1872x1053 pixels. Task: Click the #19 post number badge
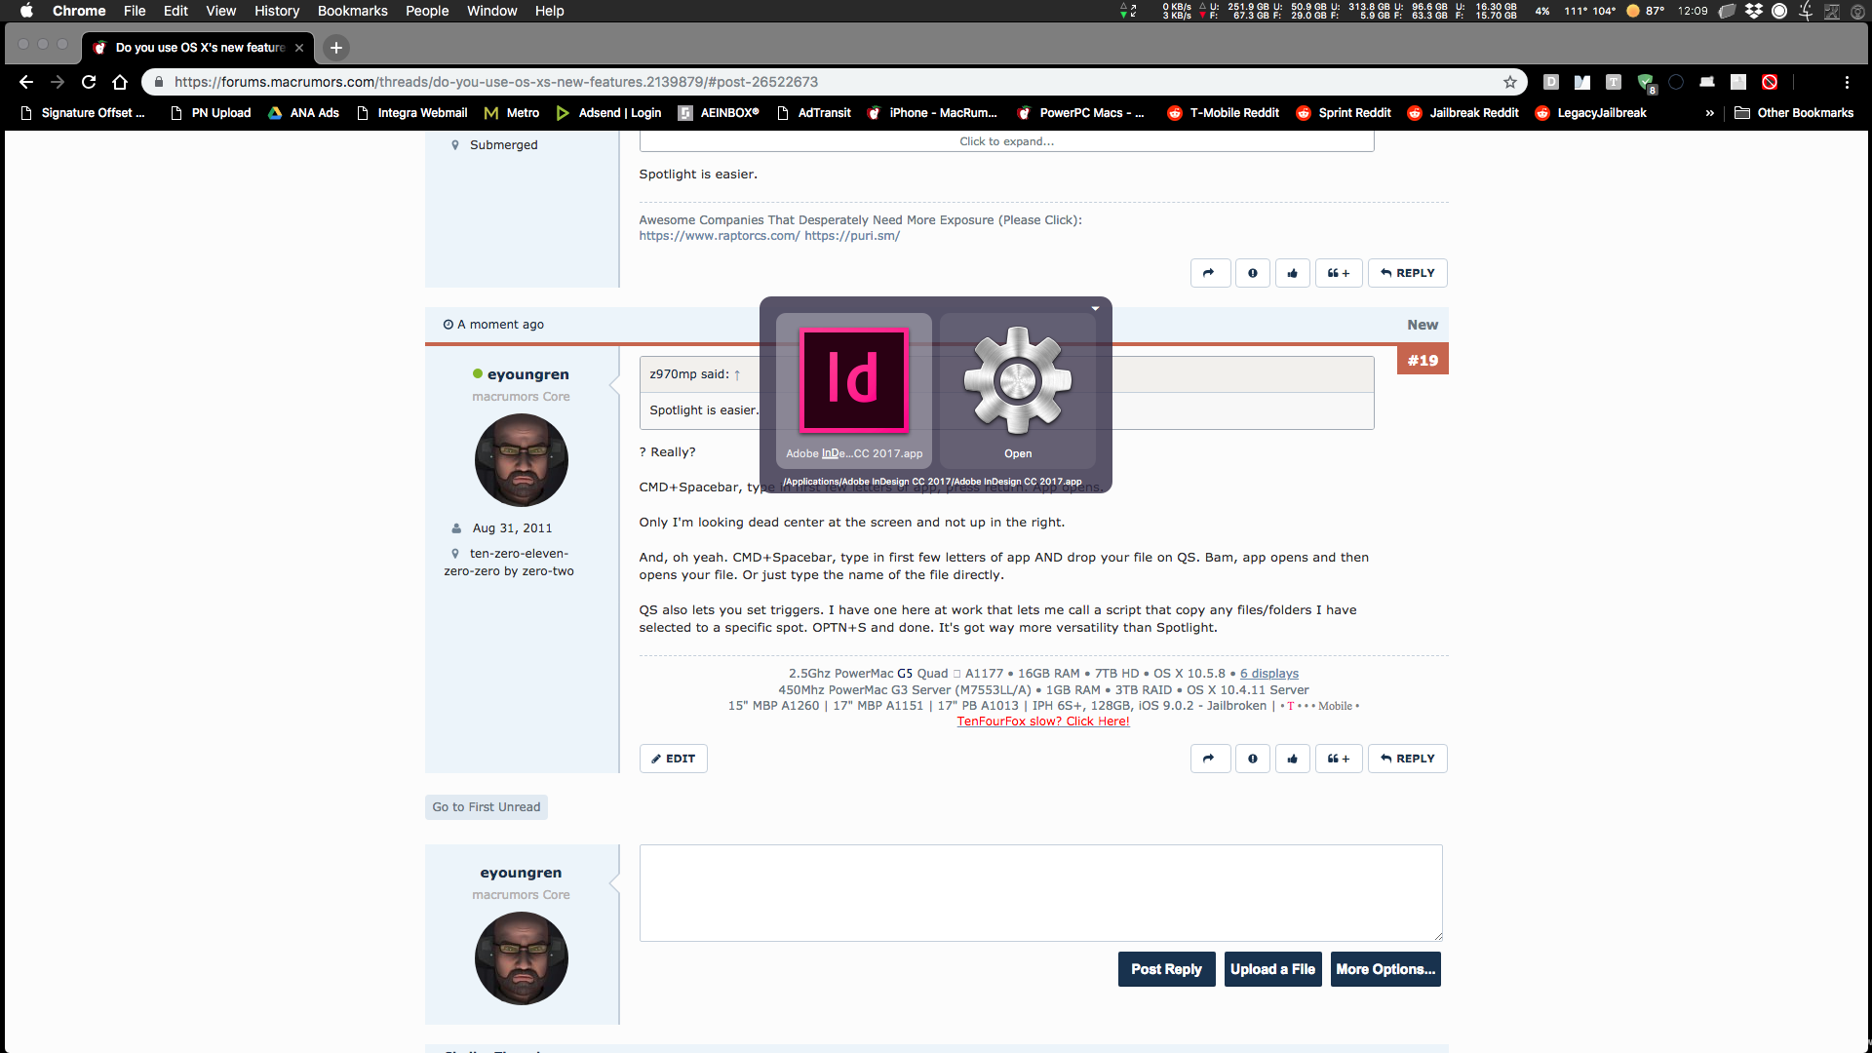[x=1423, y=361]
